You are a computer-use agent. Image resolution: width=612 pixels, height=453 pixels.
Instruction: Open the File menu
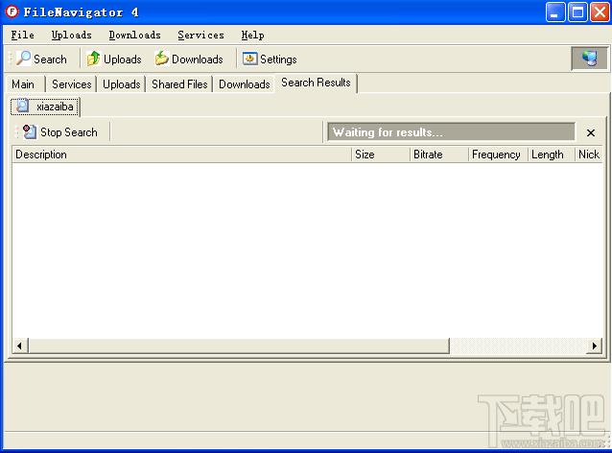22,36
